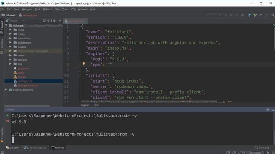The height and width of the screenshot is (154, 275).
Task: Click package.json breadcrumb in navigation bar
Action: (x=28, y=15)
